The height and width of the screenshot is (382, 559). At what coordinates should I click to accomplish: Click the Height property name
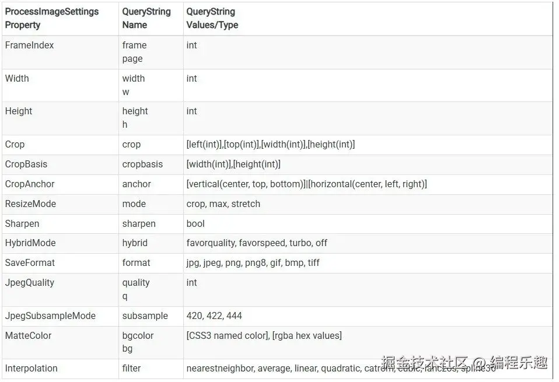pyautogui.click(x=19, y=111)
